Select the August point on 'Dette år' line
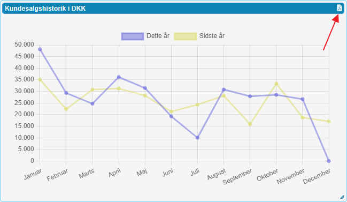Viewport: 347px width, 202px height. coord(223,89)
